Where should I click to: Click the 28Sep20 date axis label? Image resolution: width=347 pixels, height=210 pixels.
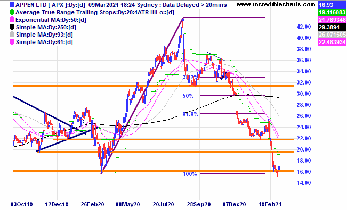click(199, 204)
